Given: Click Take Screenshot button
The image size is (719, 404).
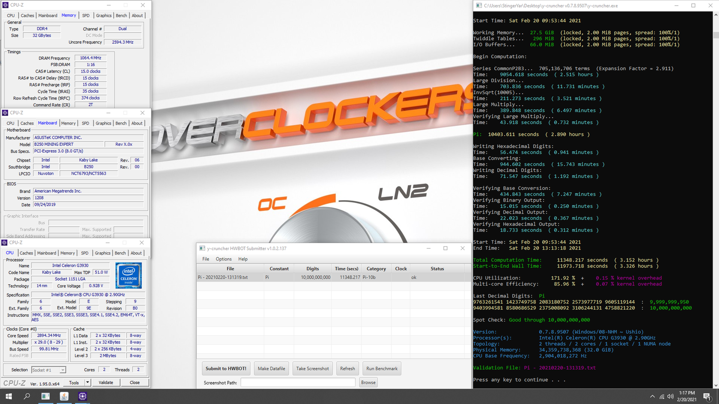Looking at the screenshot, I should pos(313,368).
